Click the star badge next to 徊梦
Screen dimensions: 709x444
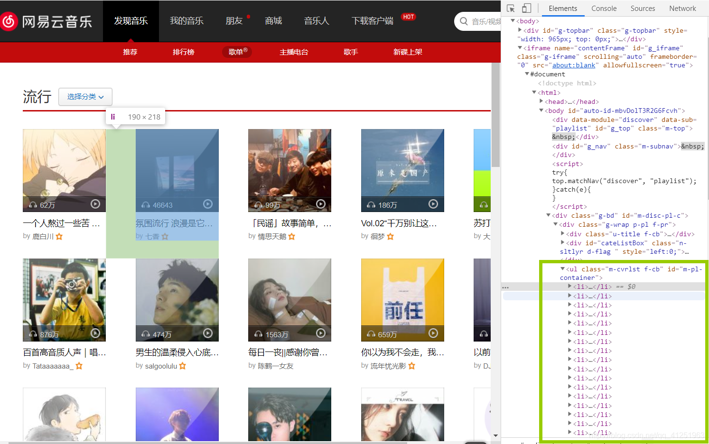390,236
